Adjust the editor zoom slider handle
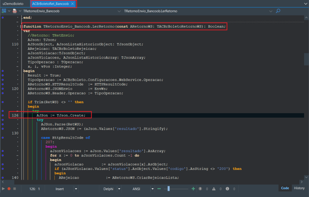The width and height of the screenshot is (309, 197). pos(169,189)
